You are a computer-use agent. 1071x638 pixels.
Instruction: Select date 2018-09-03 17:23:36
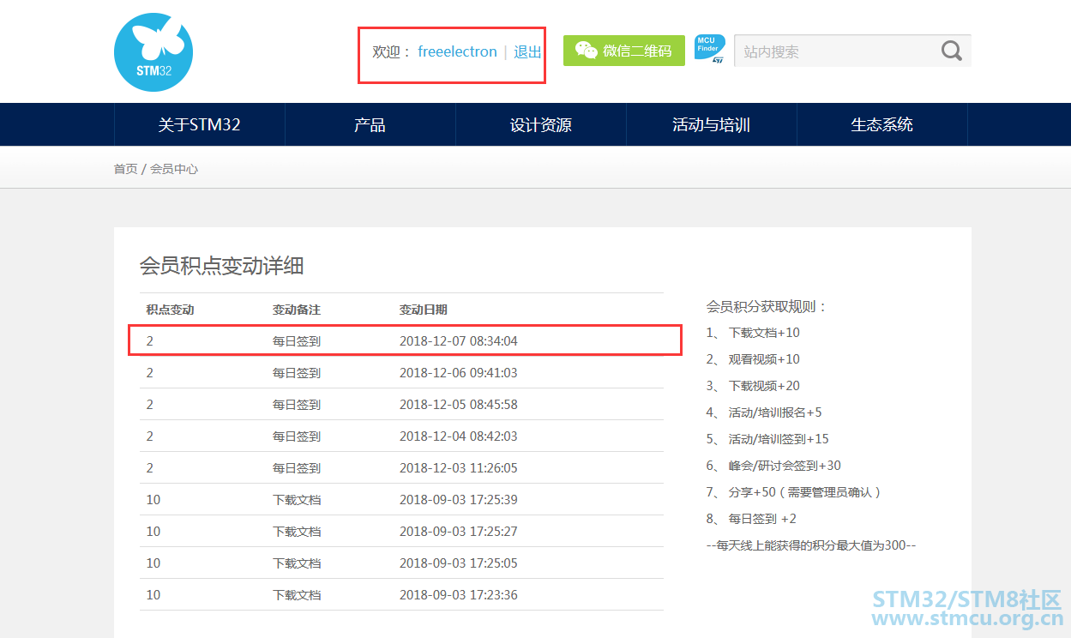point(459,595)
